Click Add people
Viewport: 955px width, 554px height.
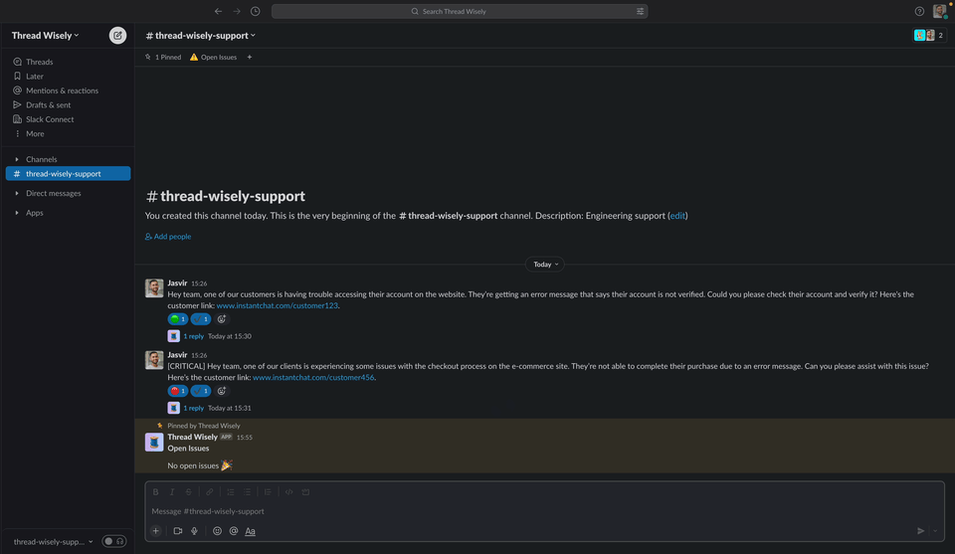[168, 236]
